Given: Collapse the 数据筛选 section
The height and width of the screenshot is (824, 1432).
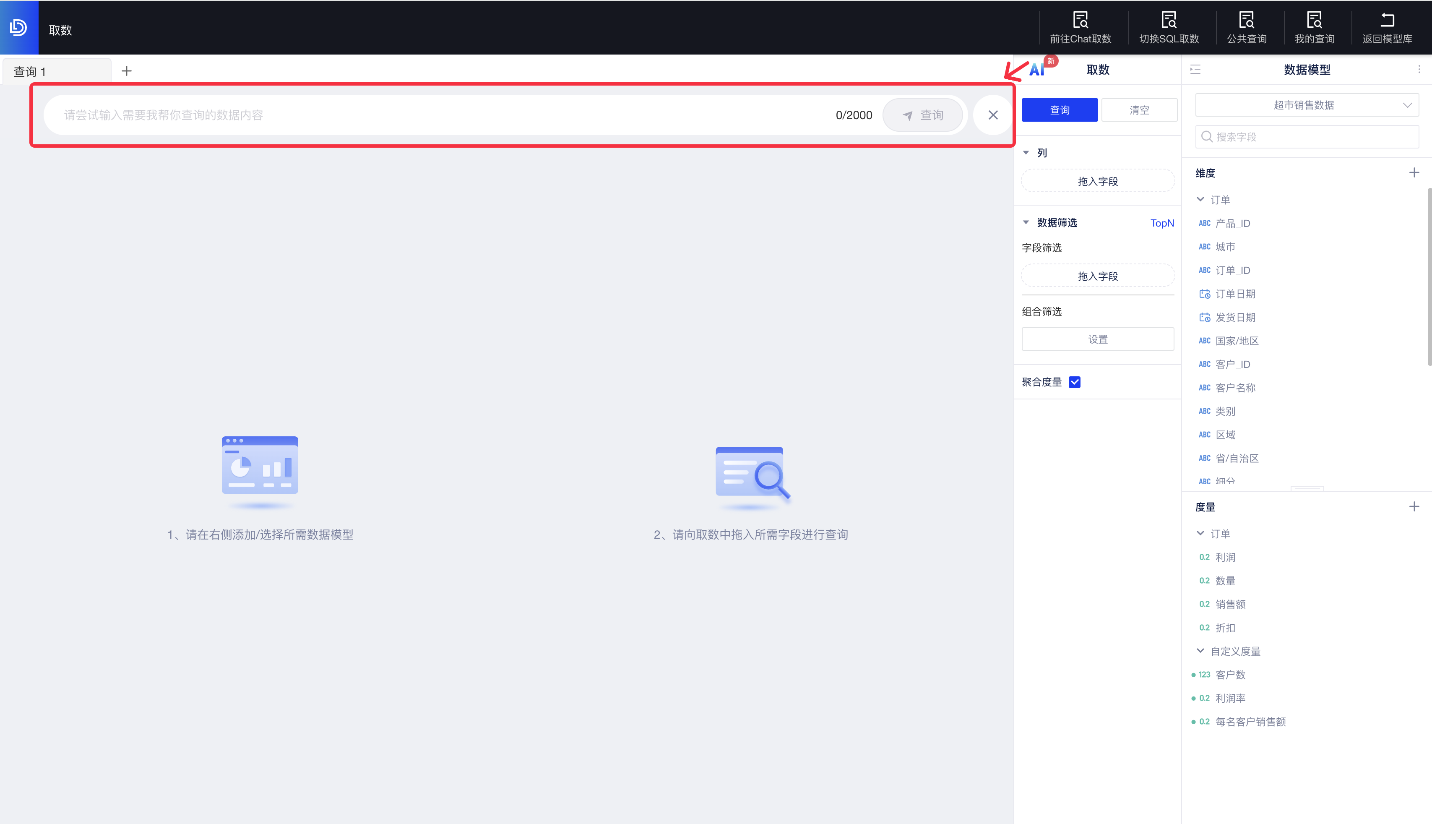Looking at the screenshot, I should [1026, 222].
